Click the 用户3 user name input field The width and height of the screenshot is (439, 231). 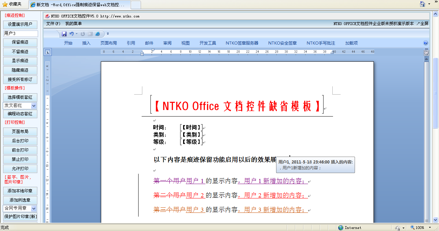tap(21, 34)
